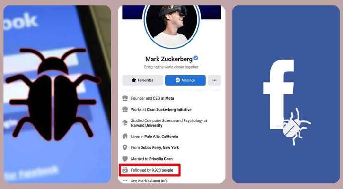Click the Favourites button

tap(142, 80)
